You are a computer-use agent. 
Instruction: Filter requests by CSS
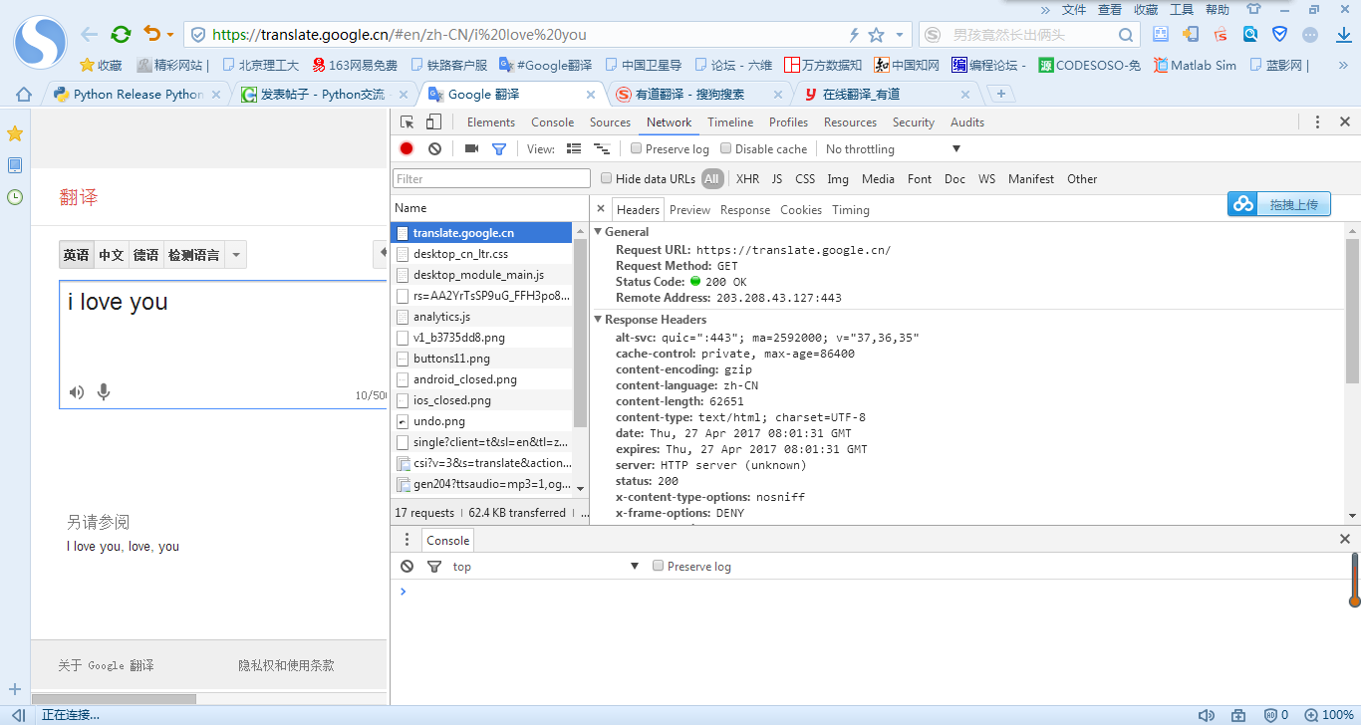[805, 179]
